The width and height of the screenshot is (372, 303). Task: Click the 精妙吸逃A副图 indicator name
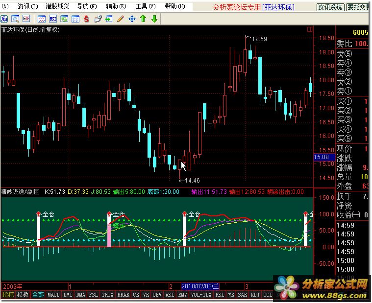pyautogui.click(x=21, y=192)
